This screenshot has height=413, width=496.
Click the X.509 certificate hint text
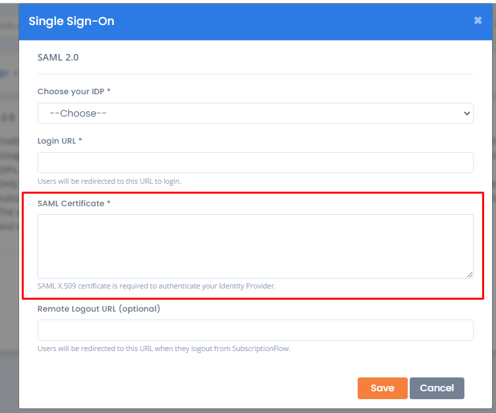[x=157, y=286]
